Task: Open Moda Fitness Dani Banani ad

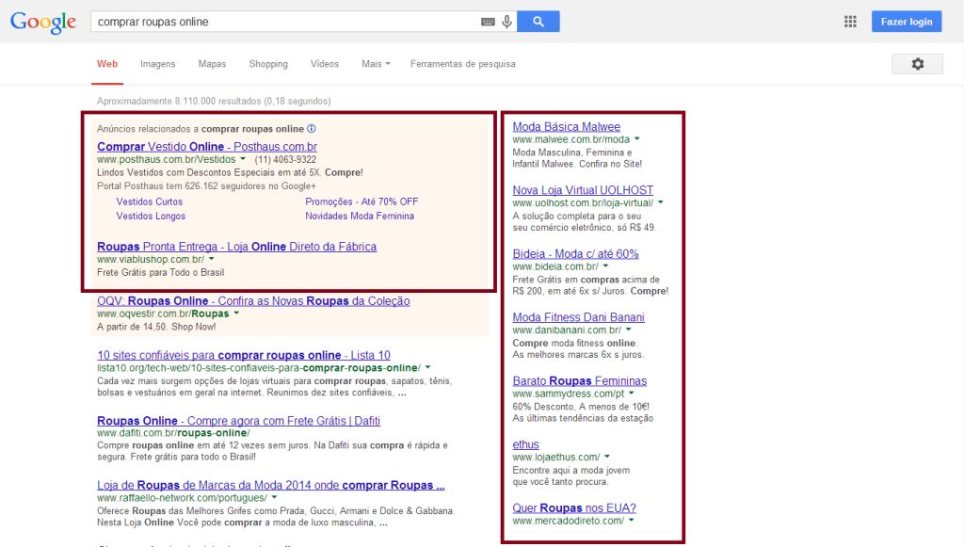Action: (579, 317)
